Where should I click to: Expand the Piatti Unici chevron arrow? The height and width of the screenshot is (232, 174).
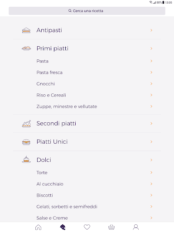point(151,142)
